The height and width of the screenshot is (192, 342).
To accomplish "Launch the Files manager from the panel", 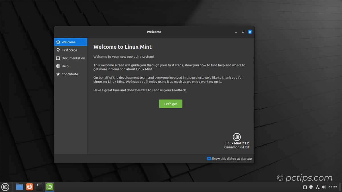I will (x=19, y=187).
